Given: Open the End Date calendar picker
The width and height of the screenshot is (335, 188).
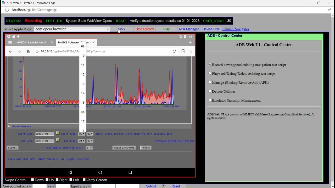Looking at the screenshot, I should [58, 140].
